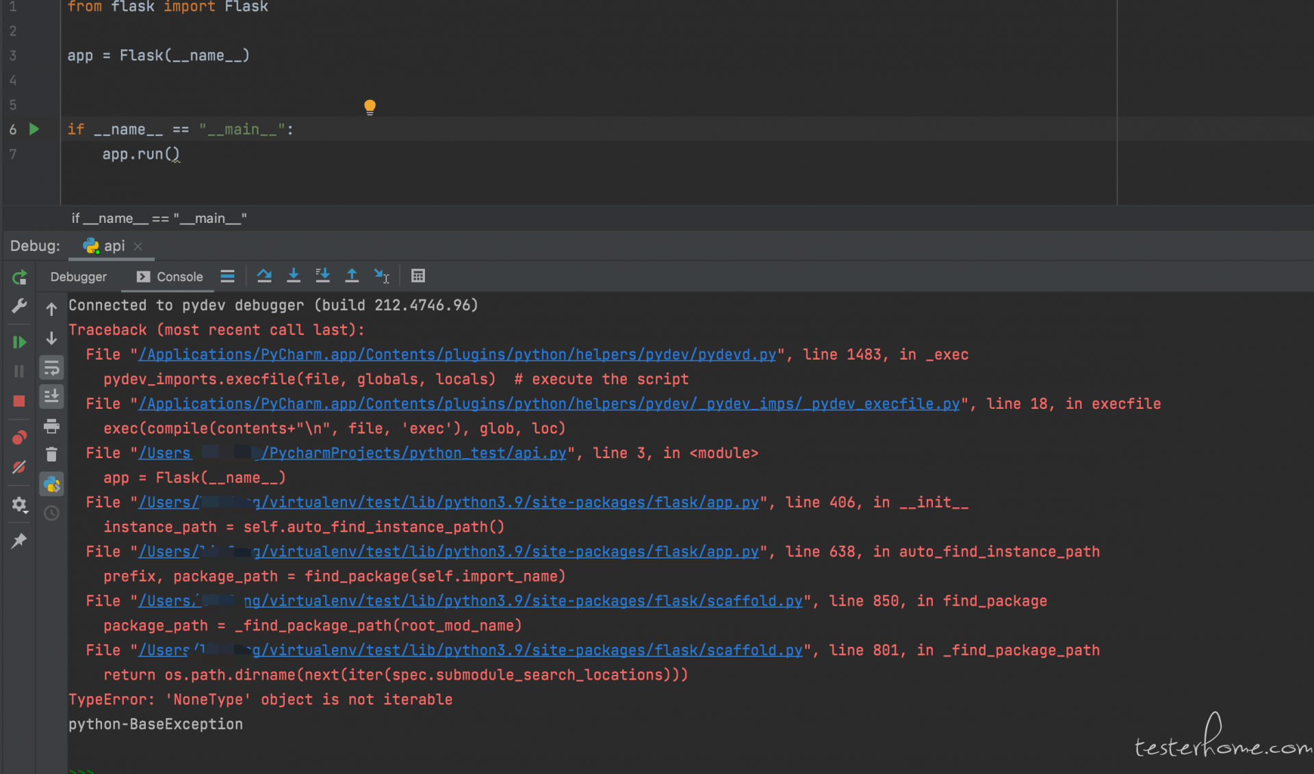Pin the debug tab
Image resolution: width=1314 pixels, height=774 pixels.
coord(19,541)
